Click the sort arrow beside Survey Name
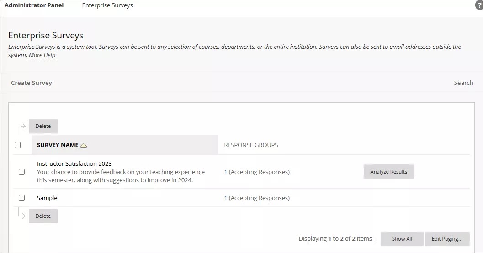Screen dimensions: 483x253 tap(84, 145)
